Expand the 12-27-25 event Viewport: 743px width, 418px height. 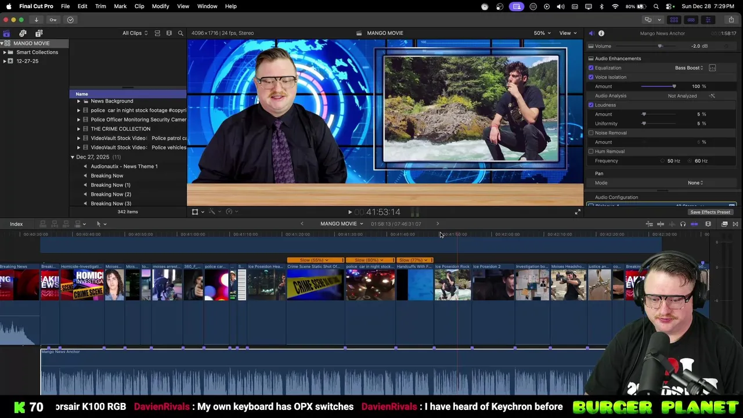[x=5, y=61]
